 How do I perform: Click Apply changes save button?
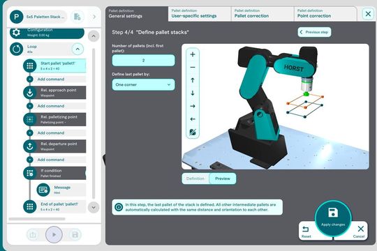pyautogui.click(x=333, y=218)
